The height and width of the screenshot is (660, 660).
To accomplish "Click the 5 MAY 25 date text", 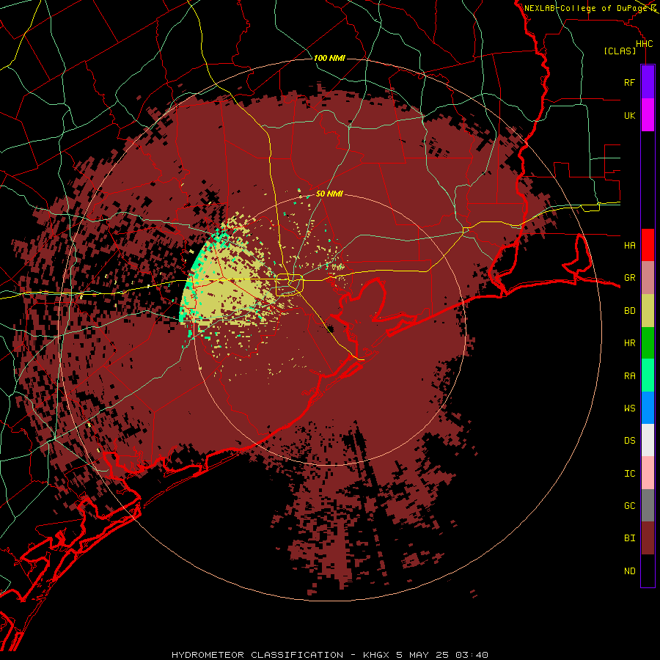I will tap(424, 655).
